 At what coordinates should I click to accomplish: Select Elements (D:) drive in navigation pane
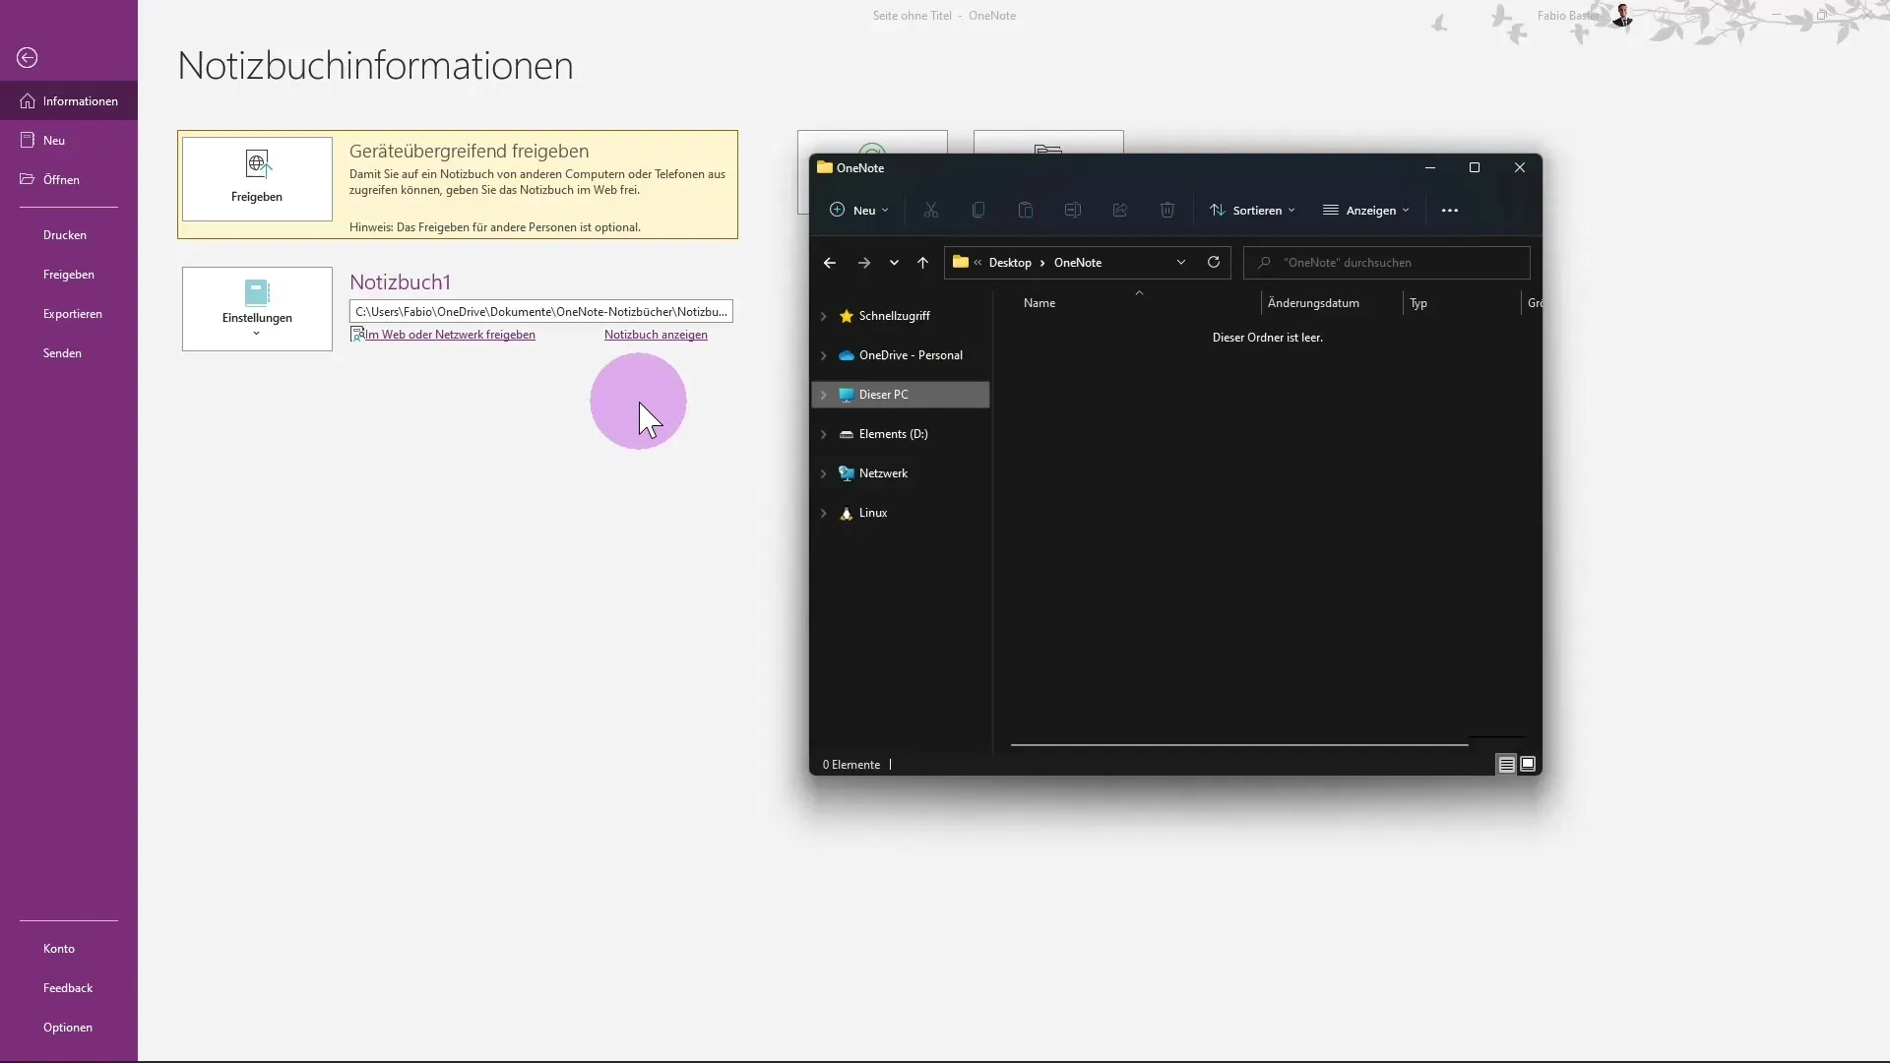tap(893, 434)
